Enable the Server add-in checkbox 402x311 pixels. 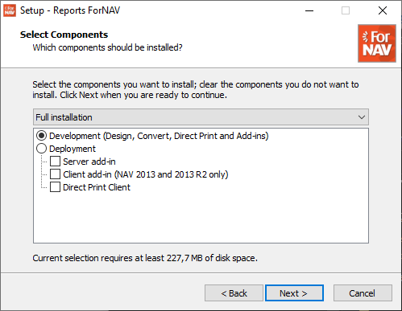(55, 162)
